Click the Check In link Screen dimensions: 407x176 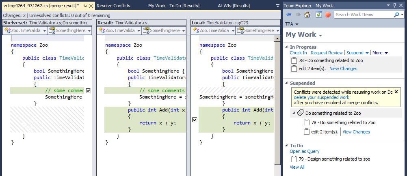(298, 53)
